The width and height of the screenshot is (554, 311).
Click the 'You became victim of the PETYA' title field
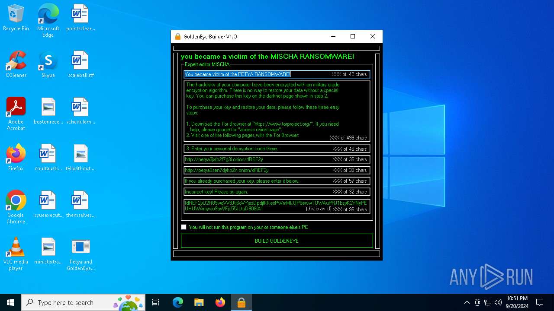tap(277, 74)
